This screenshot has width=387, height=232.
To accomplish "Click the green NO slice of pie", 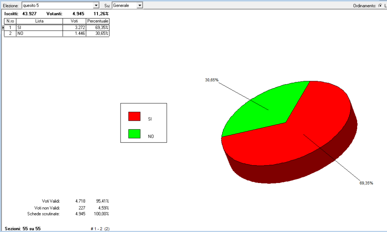I will pos(265,106).
